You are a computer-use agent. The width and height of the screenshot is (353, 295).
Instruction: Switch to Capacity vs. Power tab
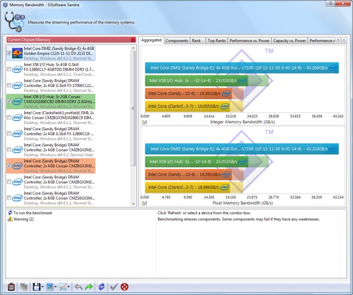click(x=289, y=41)
